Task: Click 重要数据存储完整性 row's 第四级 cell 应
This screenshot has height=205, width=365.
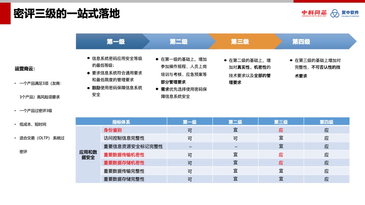Action: click(326, 179)
